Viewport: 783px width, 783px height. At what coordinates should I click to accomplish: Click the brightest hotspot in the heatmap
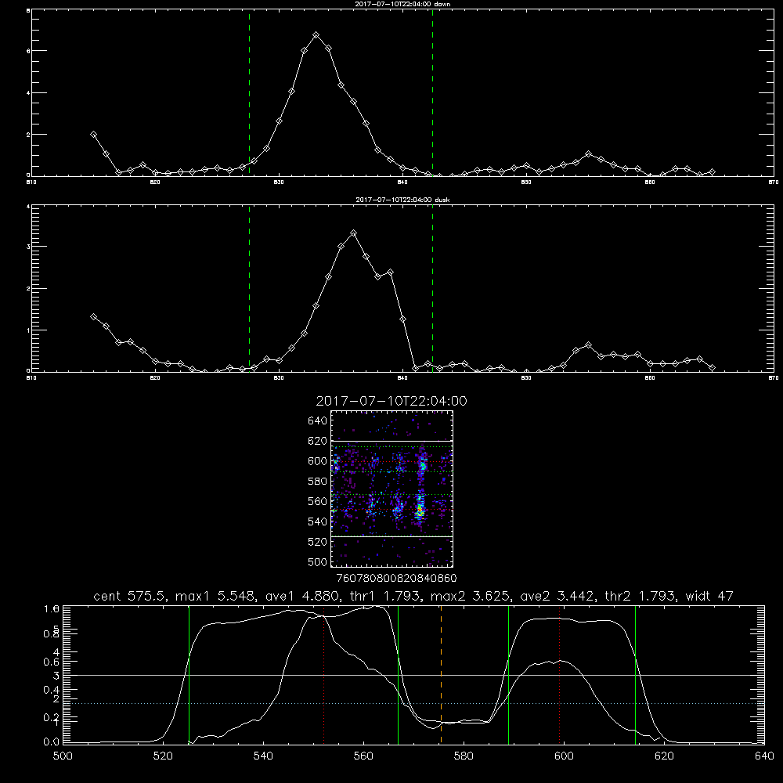pos(420,511)
